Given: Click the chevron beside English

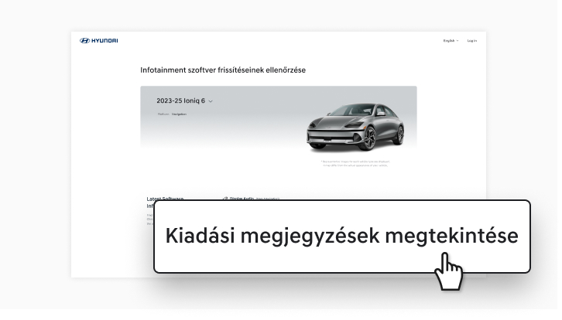Looking at the screenshot, I should (x=457, y=40).
